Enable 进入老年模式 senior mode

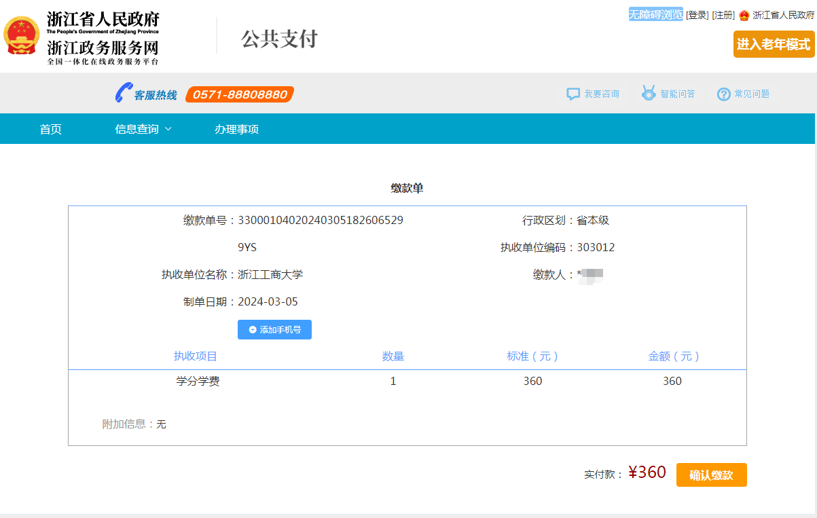click(x=774, y=44)
